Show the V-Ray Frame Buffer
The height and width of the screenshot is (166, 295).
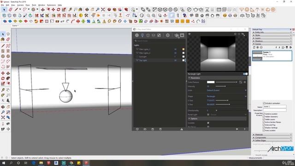pos(182,35)
